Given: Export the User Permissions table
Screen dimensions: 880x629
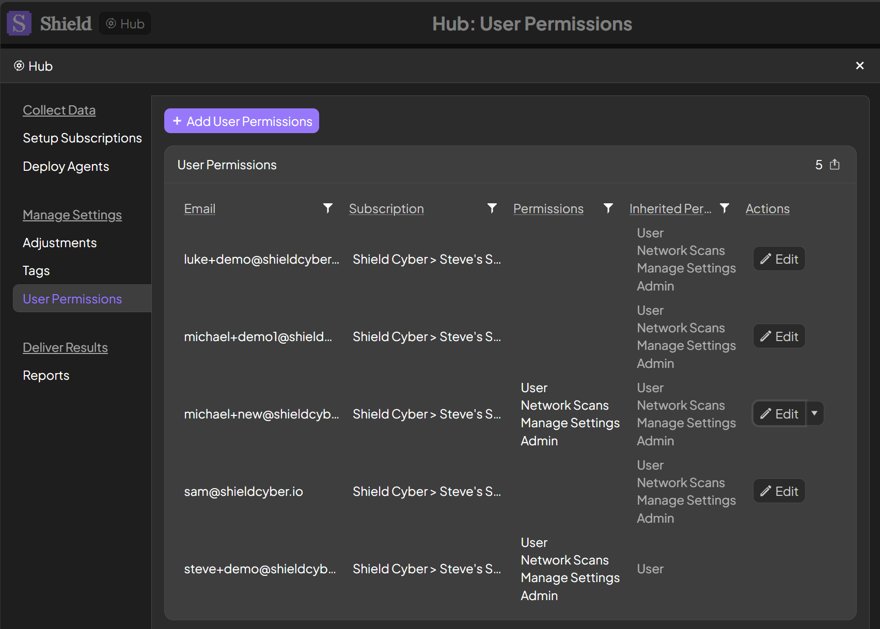Looking at the screenshot, I should 835,165.
